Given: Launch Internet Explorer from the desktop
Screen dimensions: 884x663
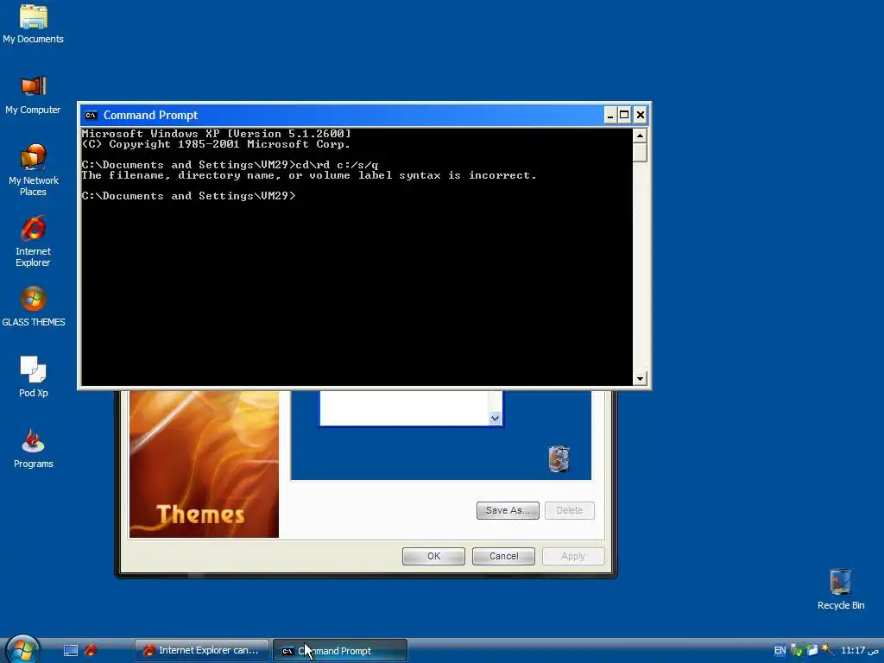Looking at the screenshot, I should 33,241.
